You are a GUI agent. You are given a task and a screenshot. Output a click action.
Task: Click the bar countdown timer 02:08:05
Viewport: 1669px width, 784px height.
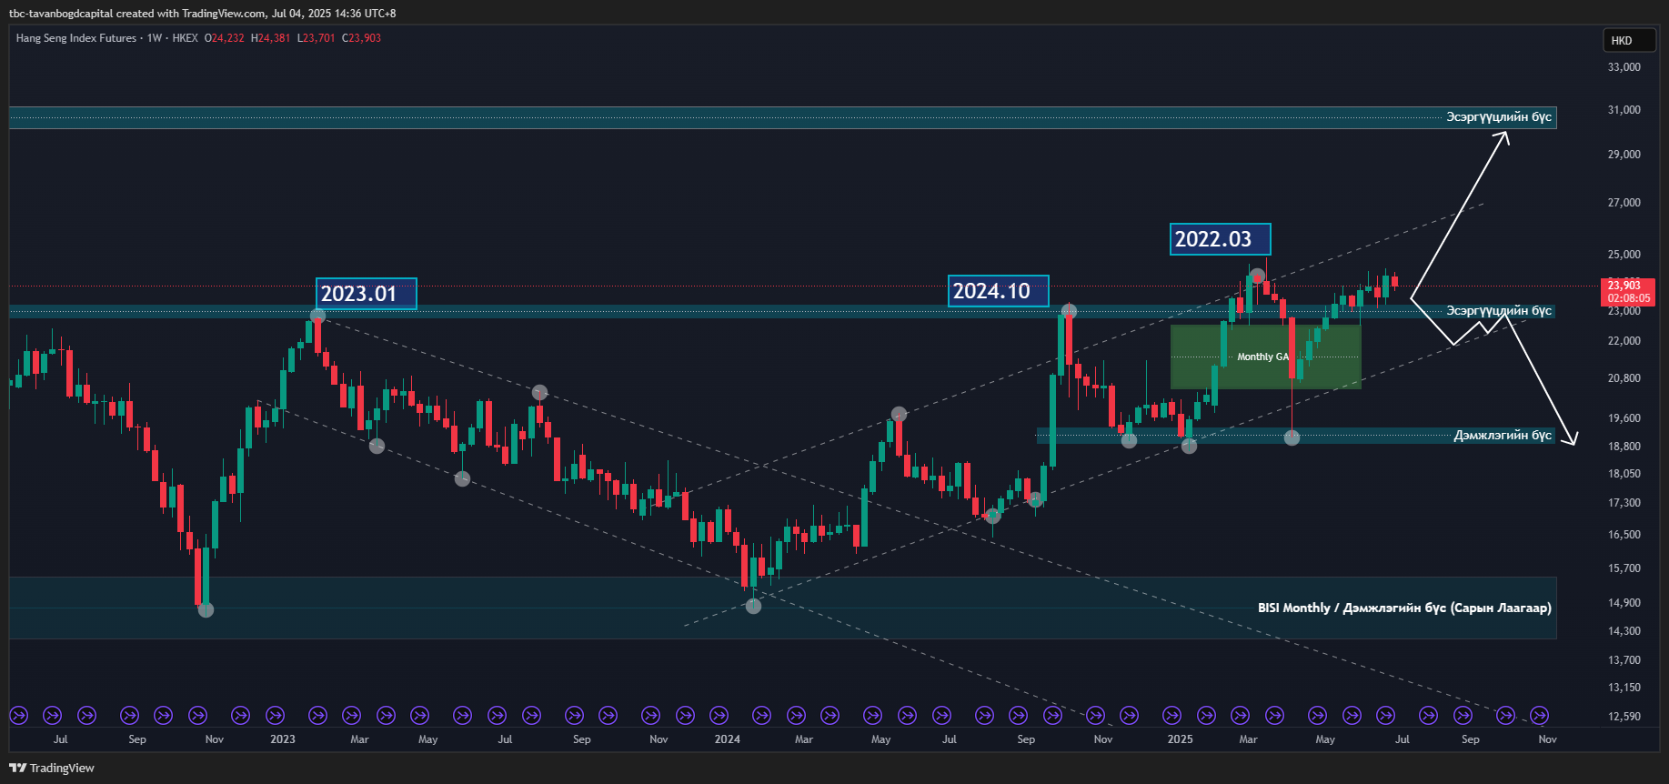(x=1628, y=298)
